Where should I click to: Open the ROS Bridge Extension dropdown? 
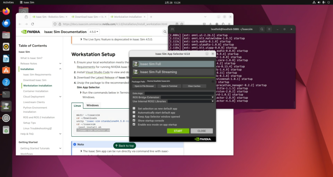pos(187,97)
